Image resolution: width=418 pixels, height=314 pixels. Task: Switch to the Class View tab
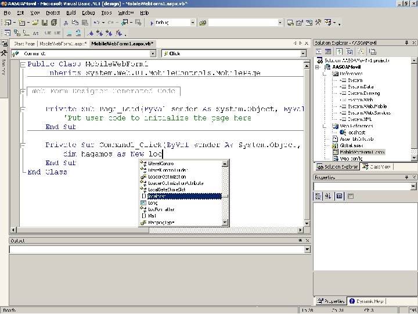pyautogui.click(x=377, y=167)
